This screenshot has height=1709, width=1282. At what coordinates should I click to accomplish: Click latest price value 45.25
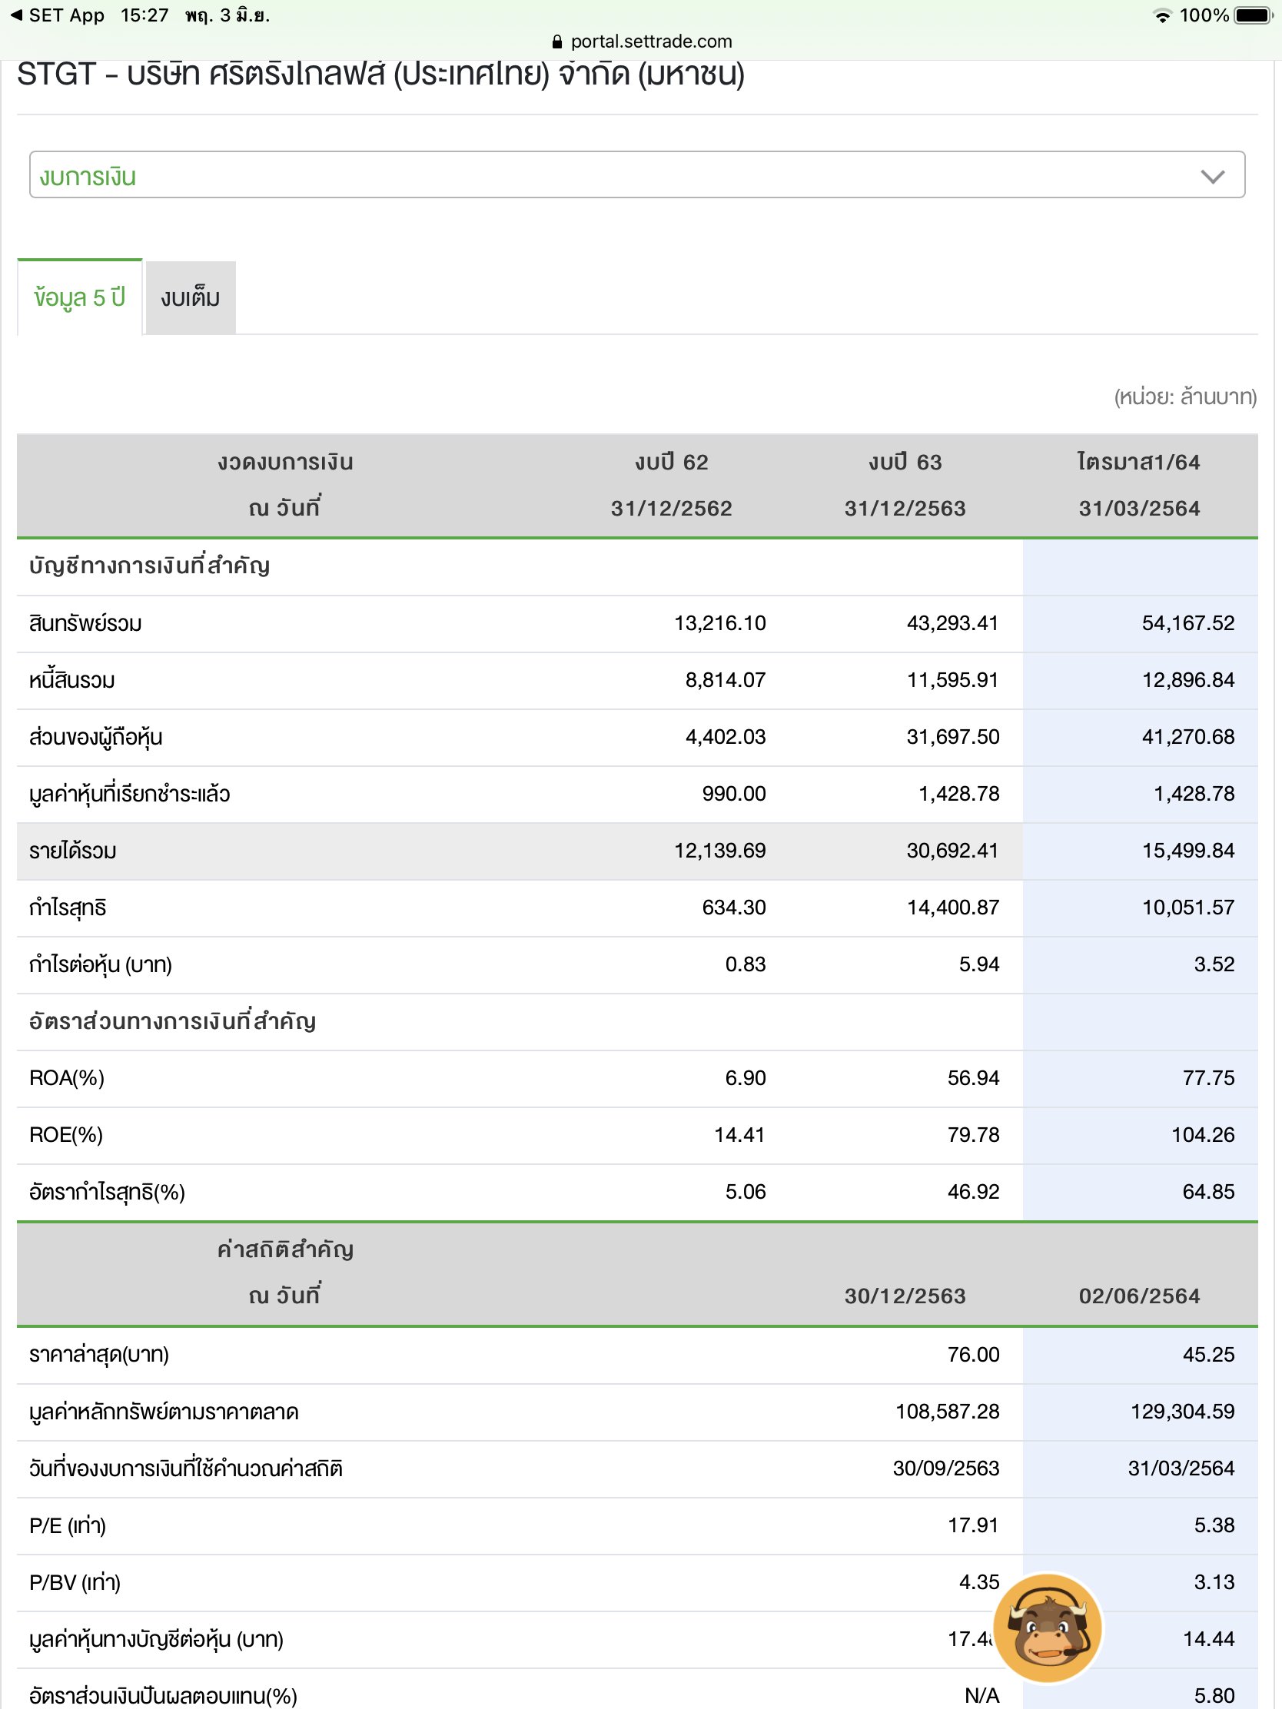coord(1208,1356)
